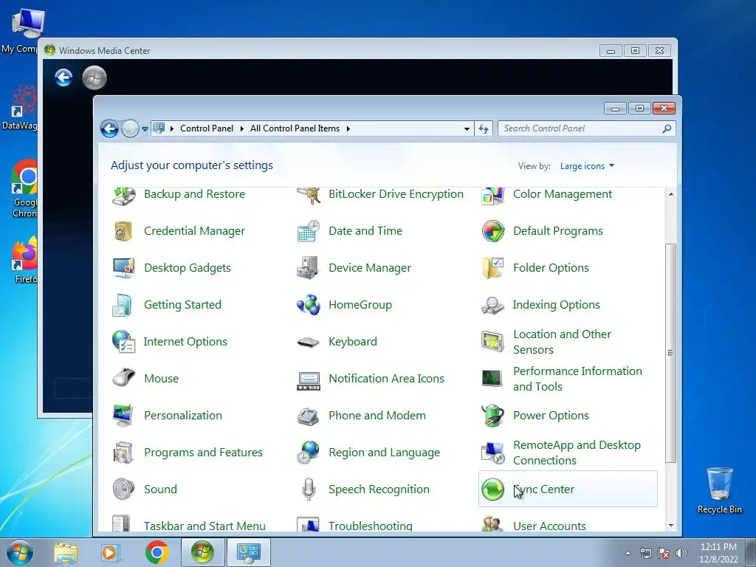The width and height of the screenshot is (756, 567).
Task: Open the Date and Time calendar icon
Action: coord(308,231)
